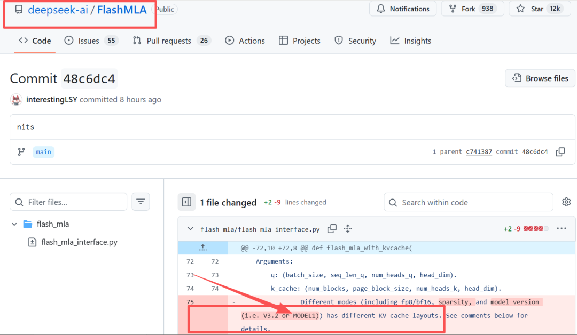577x335 pixels.
Task: Click the pull requests count badge 26
Action: click(x=204, y=41)
